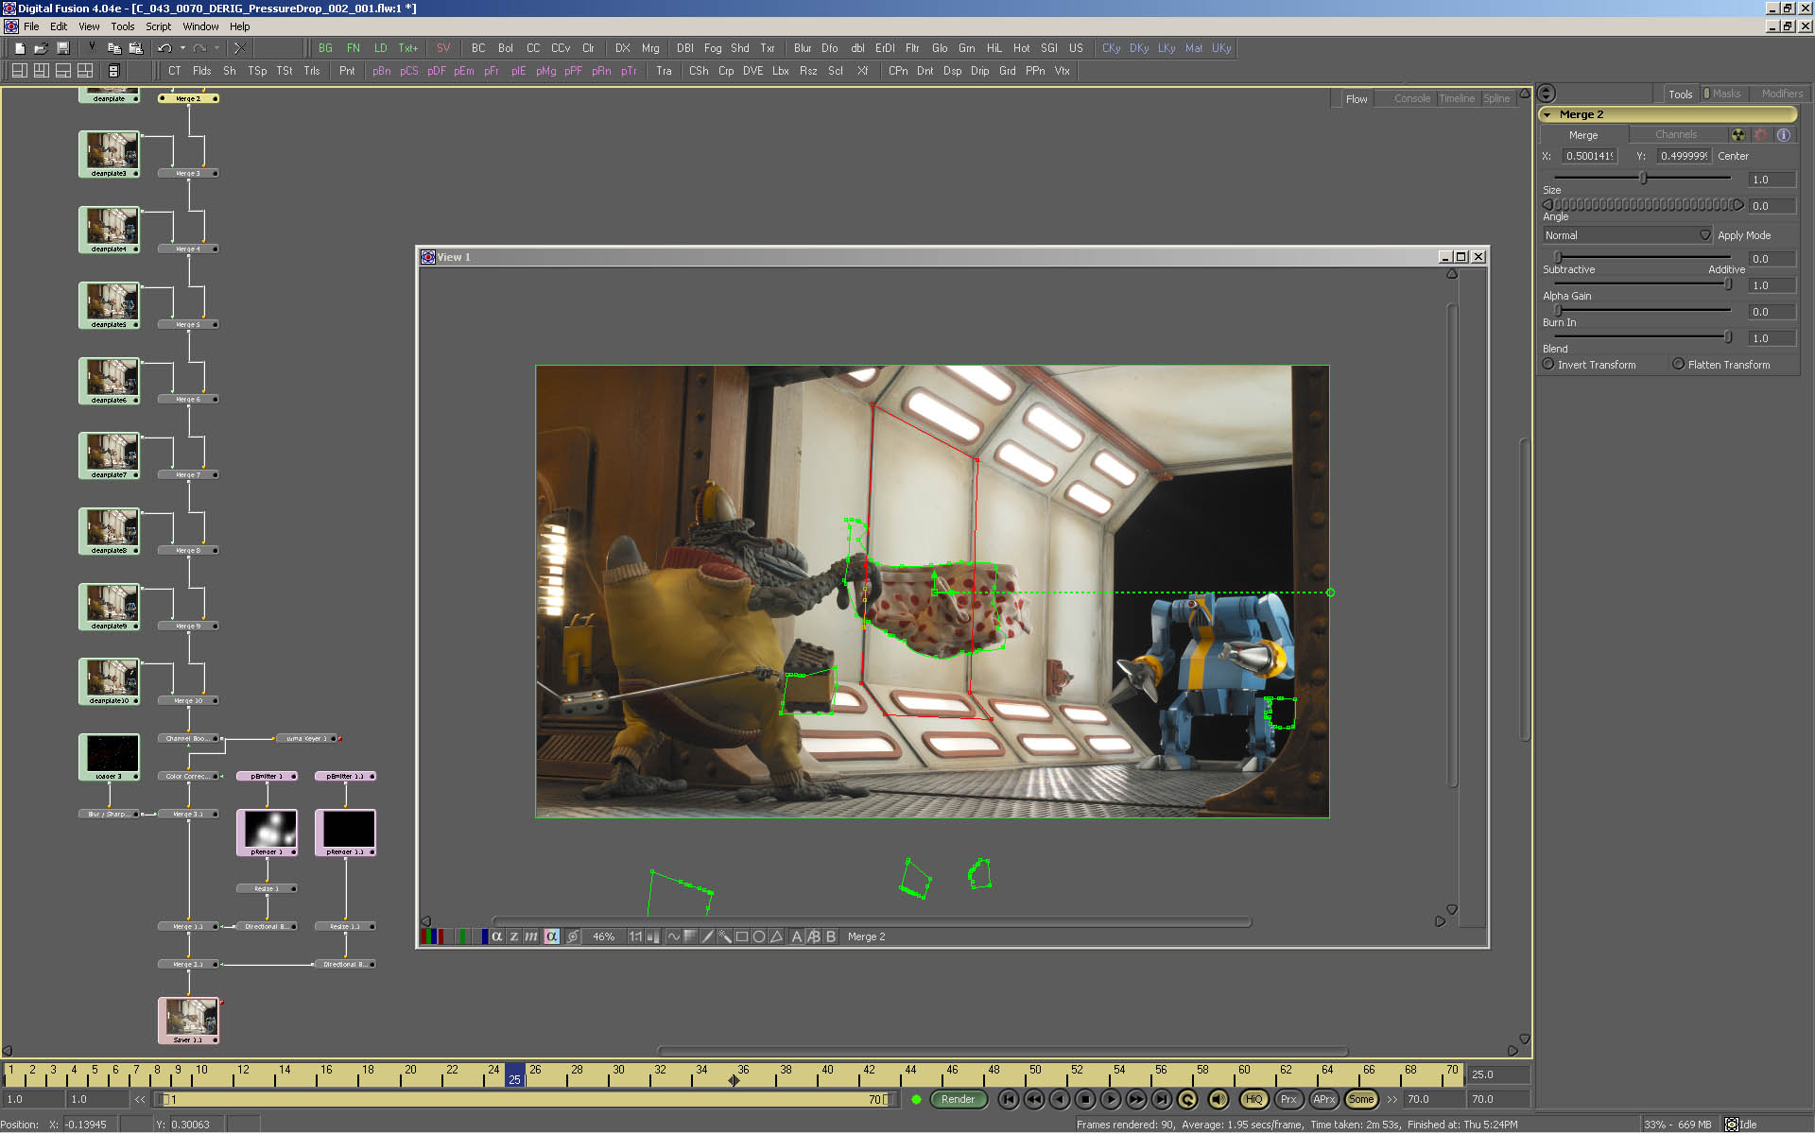
Task: Open the File menu
Action: 31,26
